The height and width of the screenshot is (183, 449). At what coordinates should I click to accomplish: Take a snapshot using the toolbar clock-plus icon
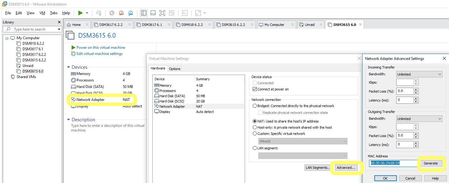(x=112, y=13)
